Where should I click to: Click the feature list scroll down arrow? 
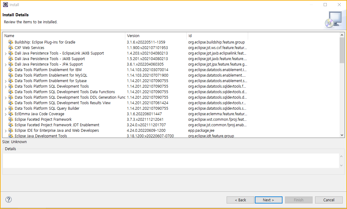342,135
